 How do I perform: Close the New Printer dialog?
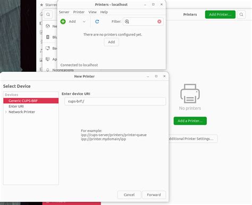tap(164, 76)
